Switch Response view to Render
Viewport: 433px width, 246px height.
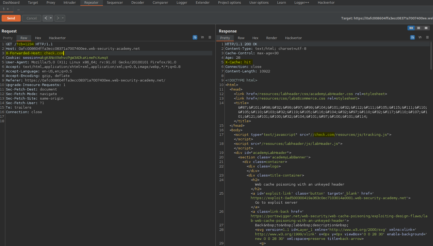tap(272, 38)
